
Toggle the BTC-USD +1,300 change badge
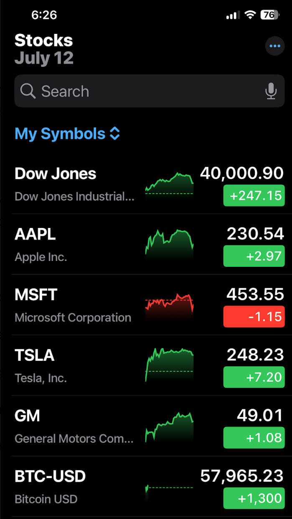(254, 498)
